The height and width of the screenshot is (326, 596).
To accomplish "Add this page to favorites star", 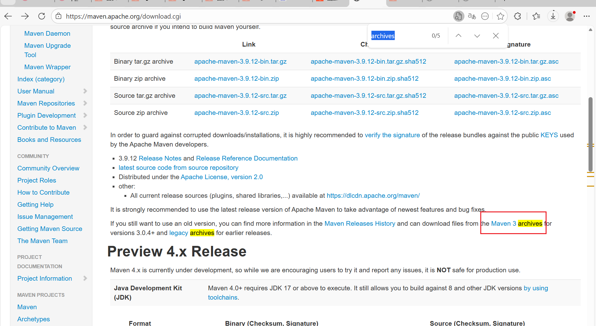I will [501, 16].
